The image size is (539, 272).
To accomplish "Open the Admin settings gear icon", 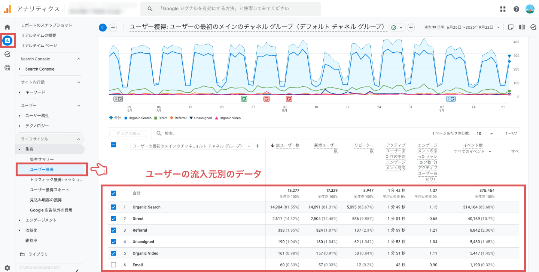I will click(7, 268).
